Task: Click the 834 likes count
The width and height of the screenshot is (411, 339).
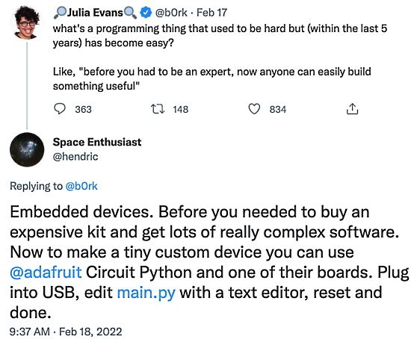Action: point(278,109)
